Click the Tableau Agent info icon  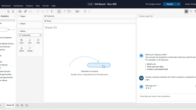(x=152, y=16)
